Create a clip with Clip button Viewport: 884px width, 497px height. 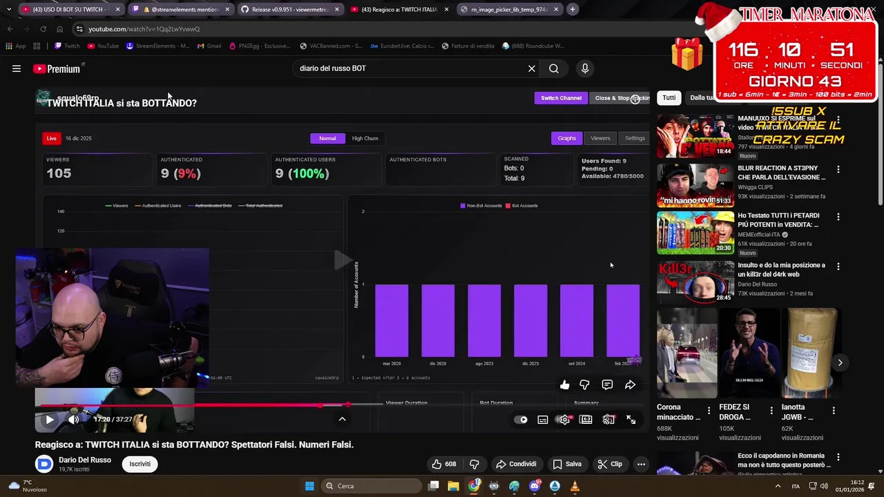(x=610, y=464)
